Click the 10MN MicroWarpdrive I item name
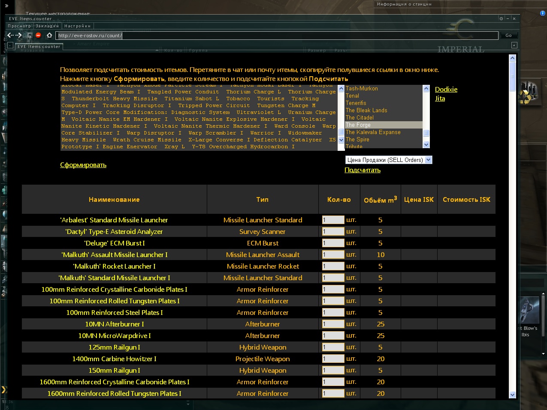 coord(115,335)
